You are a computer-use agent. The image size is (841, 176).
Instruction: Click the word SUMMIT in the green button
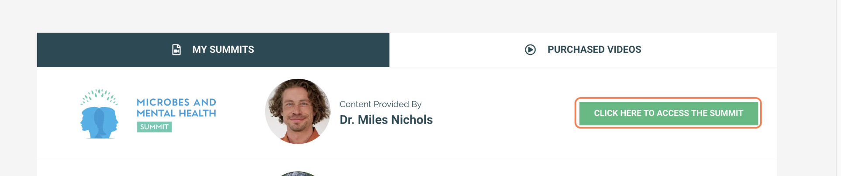(x=726, y=113)
